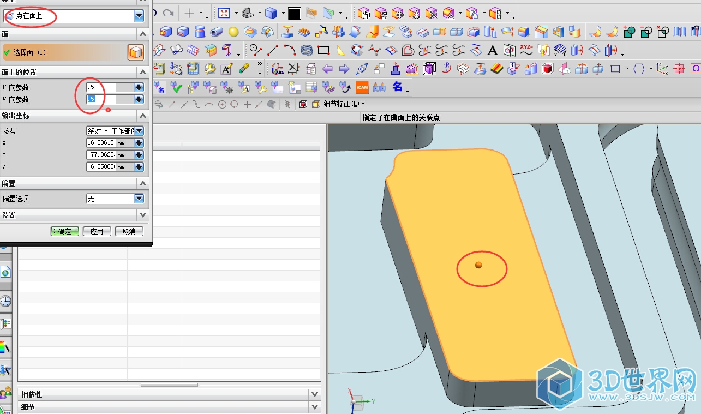The width and height of the screenshot is (701, 414).
Task: Click the clock history sidebar icon
Action: (5, 301)
